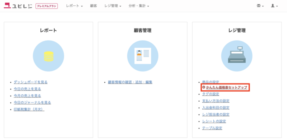The height and width of the screenshot is (140, 287).
Task: Open レシートの設定 link
Action: 214,121
